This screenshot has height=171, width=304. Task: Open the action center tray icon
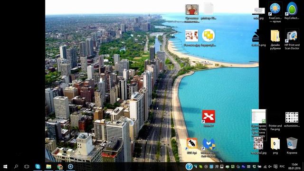coord(275,167)
